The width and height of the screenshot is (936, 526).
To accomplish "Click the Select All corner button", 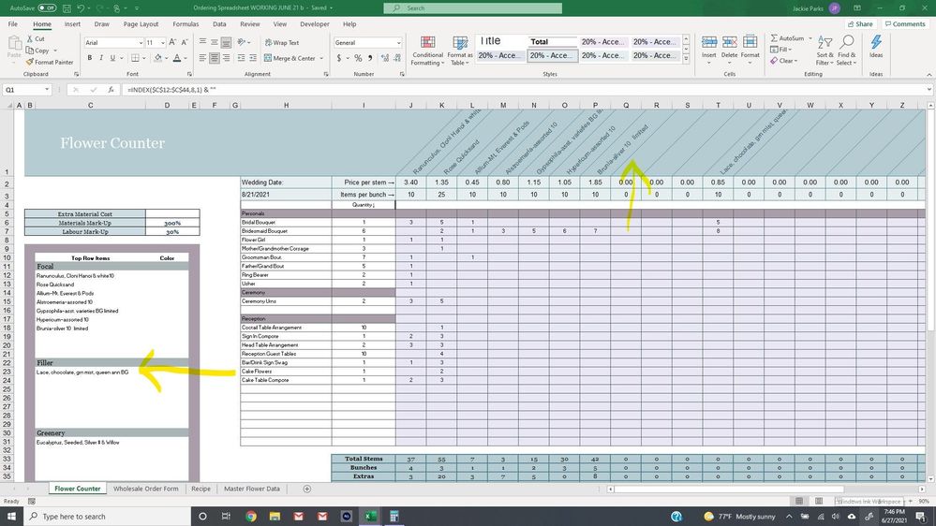I will tap(8, 105).
